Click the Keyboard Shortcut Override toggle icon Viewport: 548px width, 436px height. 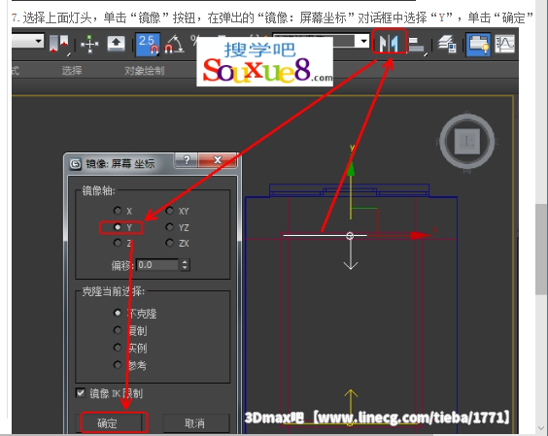[116, 44]
